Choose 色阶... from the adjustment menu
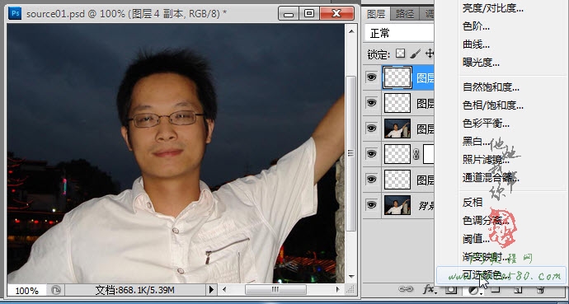The image size is (569, 304). coord(476,26)
